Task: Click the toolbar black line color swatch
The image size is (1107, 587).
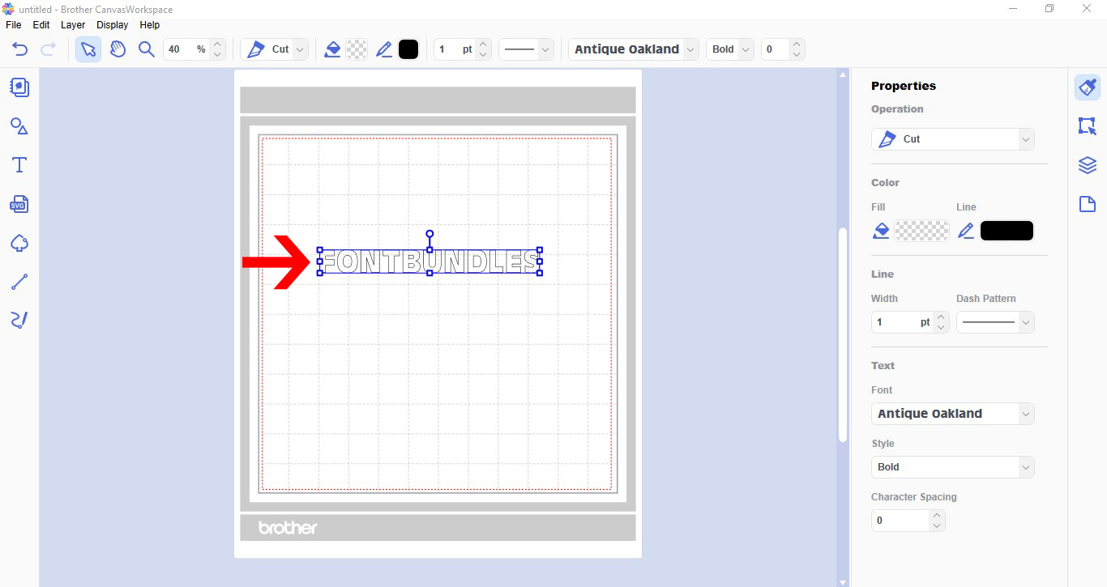Action: pyautogui.click(x=408, y=49)
